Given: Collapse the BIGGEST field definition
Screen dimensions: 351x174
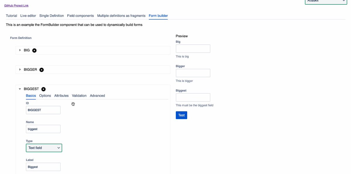Looking at the screenshot, I should (x=20, y=89).
